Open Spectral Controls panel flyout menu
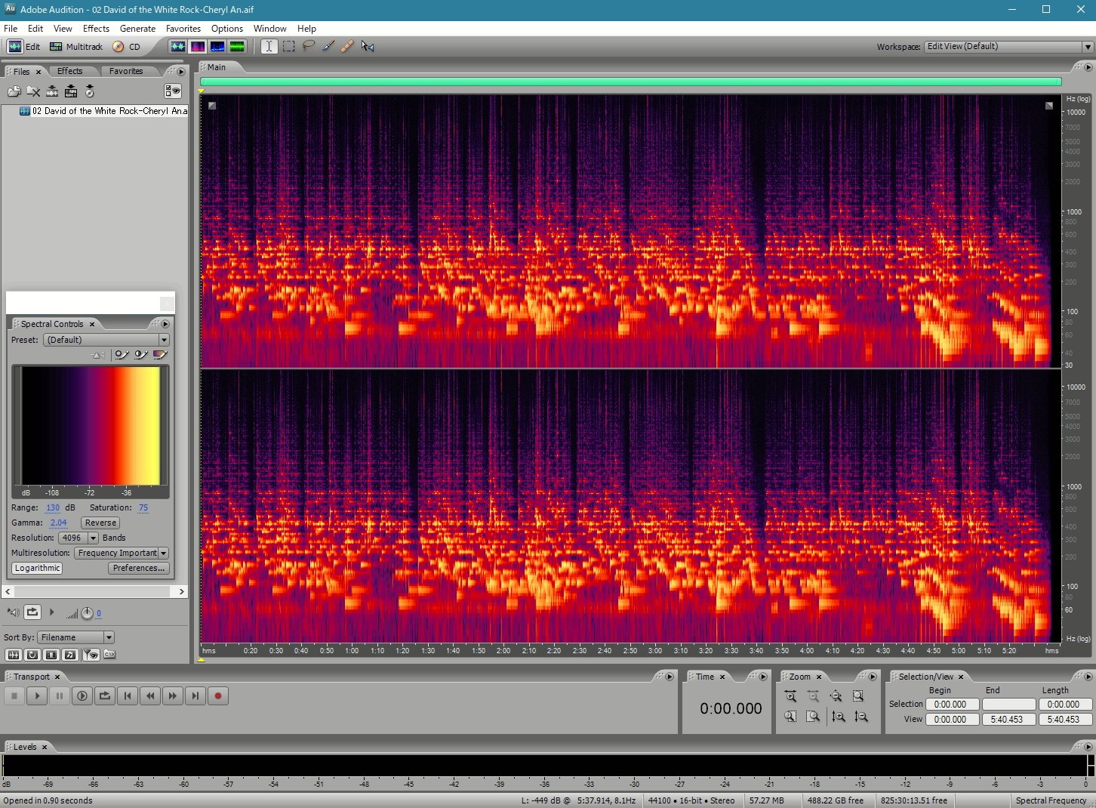The height and width of the screenshot is (808, 1096). point(165,324)
